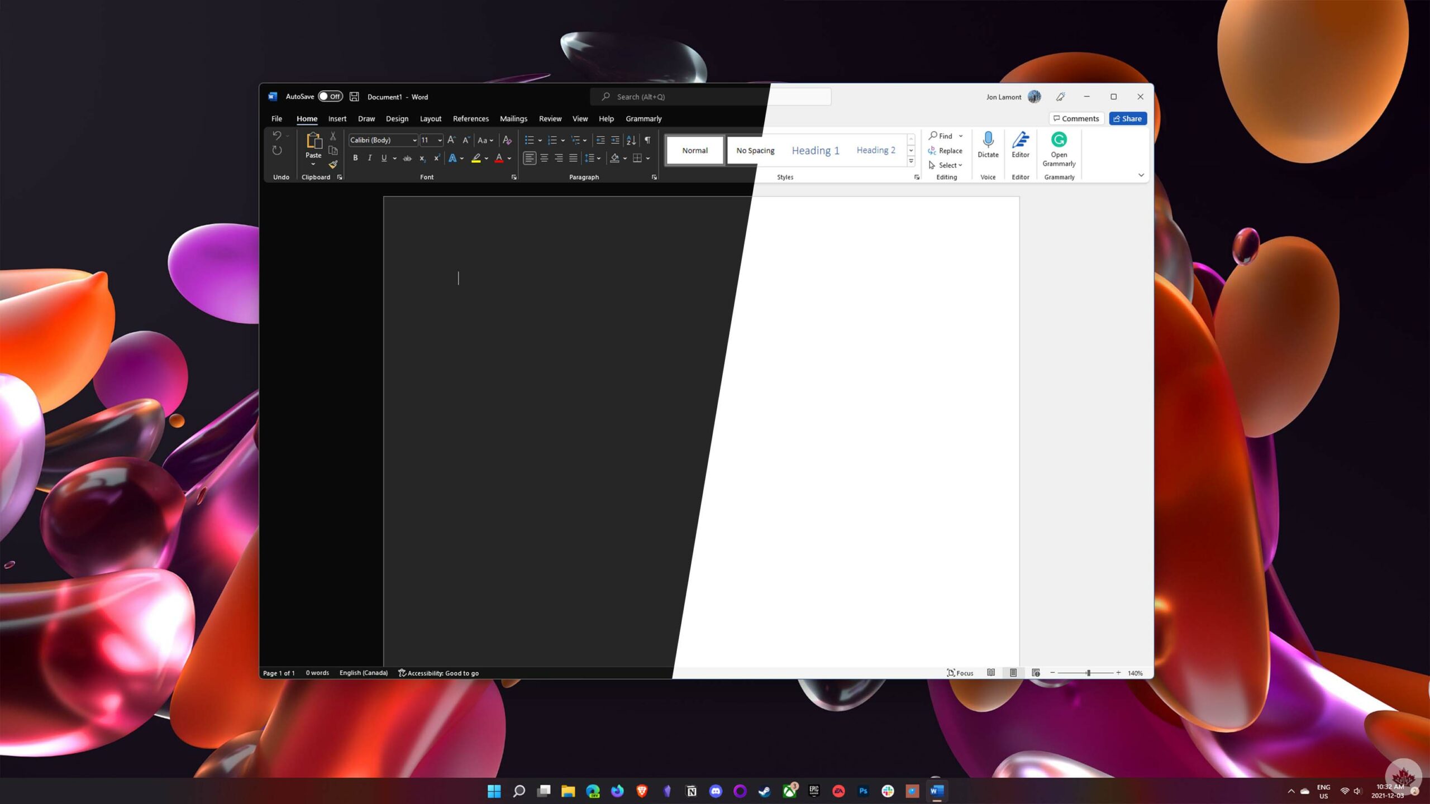1430x804 pixels.
Task: Click the blue Share button
Action: [1127, 118]
